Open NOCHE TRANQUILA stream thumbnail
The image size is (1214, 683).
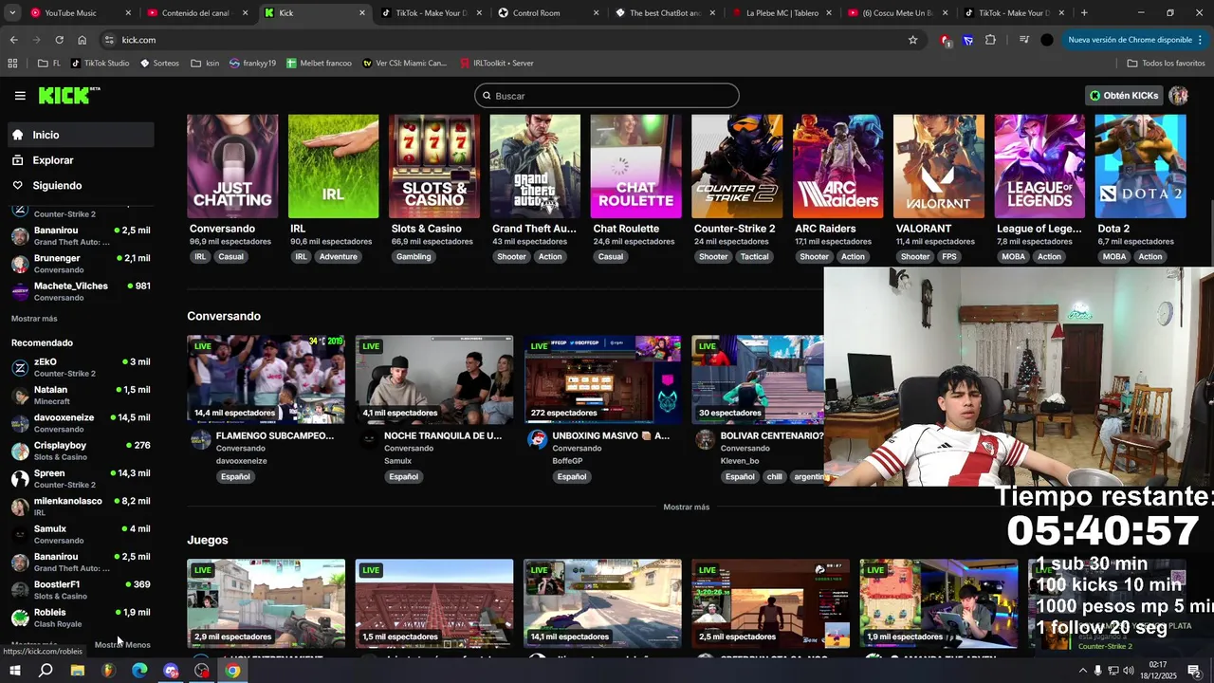coord(434,378)
